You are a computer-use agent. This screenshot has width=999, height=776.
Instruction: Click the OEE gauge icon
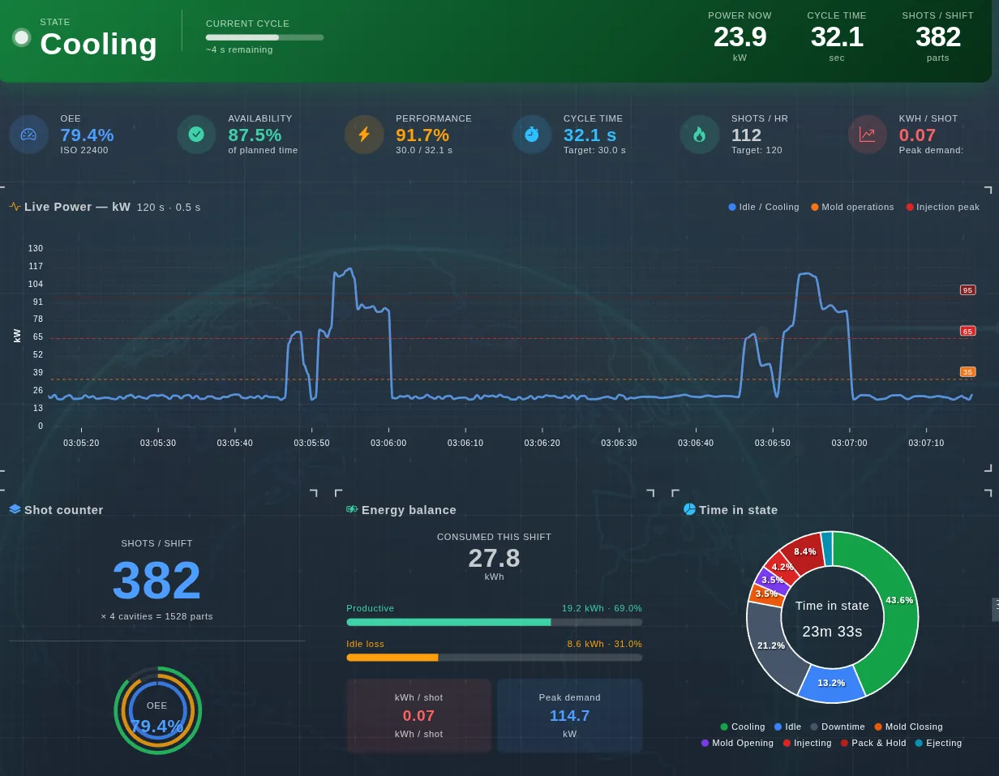(28, 135)
